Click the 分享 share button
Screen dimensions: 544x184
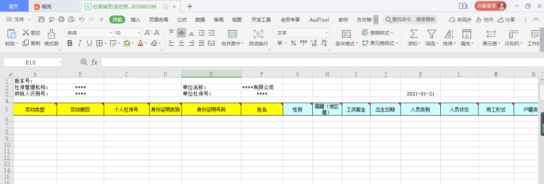coord(506,20)
